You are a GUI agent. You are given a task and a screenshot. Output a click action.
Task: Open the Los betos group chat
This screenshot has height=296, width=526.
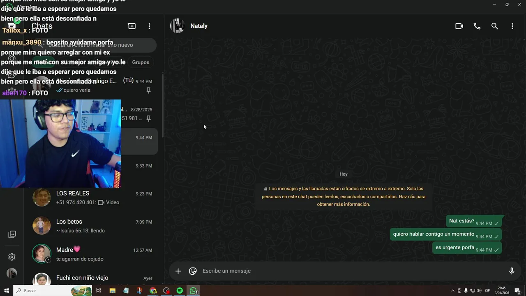click(93, 226)
